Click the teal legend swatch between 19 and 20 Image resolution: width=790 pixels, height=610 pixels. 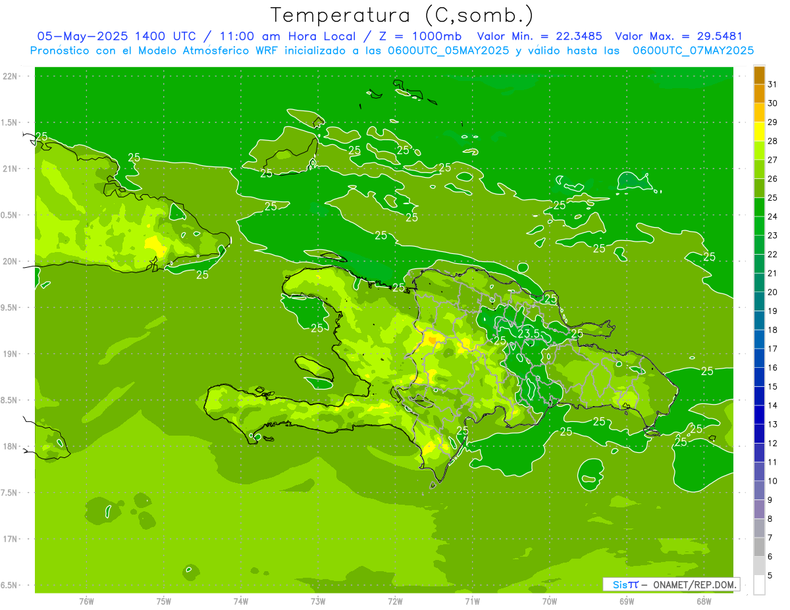759,301
